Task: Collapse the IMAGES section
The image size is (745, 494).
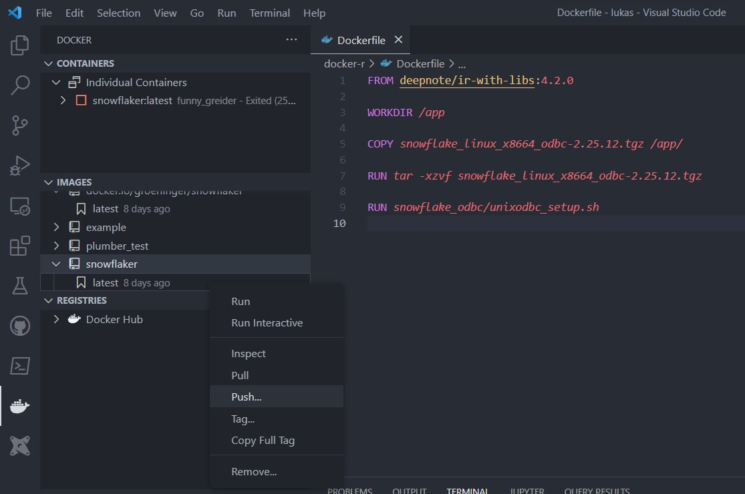Action: [48, 182]
